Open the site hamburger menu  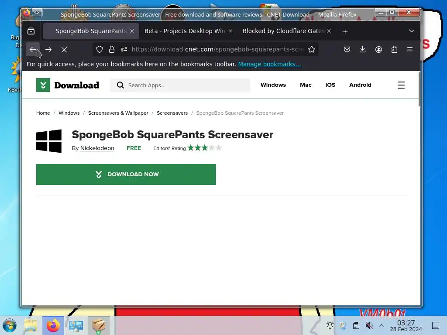pyautogui.click(x=401, y=85)
